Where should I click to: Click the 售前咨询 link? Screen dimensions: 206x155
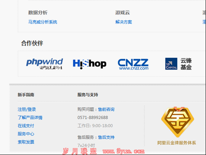106,109
